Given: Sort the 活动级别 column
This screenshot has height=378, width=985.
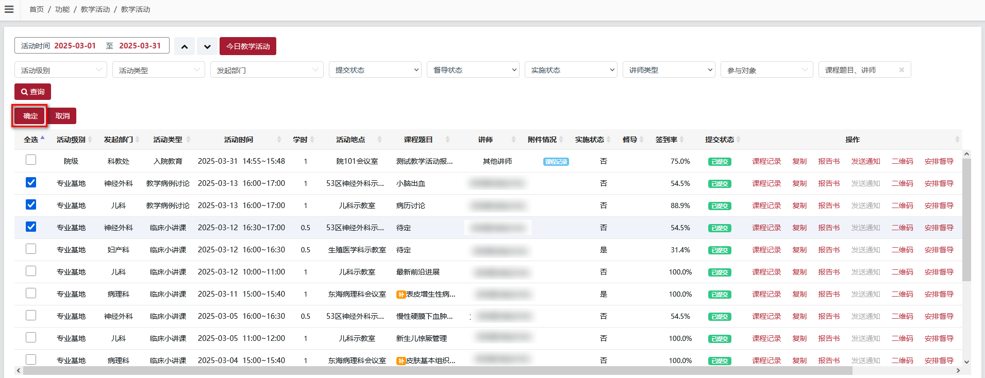Looking at the screenshot, I should coord(90,140).
